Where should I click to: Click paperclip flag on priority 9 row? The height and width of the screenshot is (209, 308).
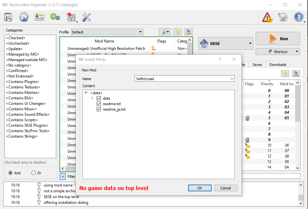click(x=248, y=140)
